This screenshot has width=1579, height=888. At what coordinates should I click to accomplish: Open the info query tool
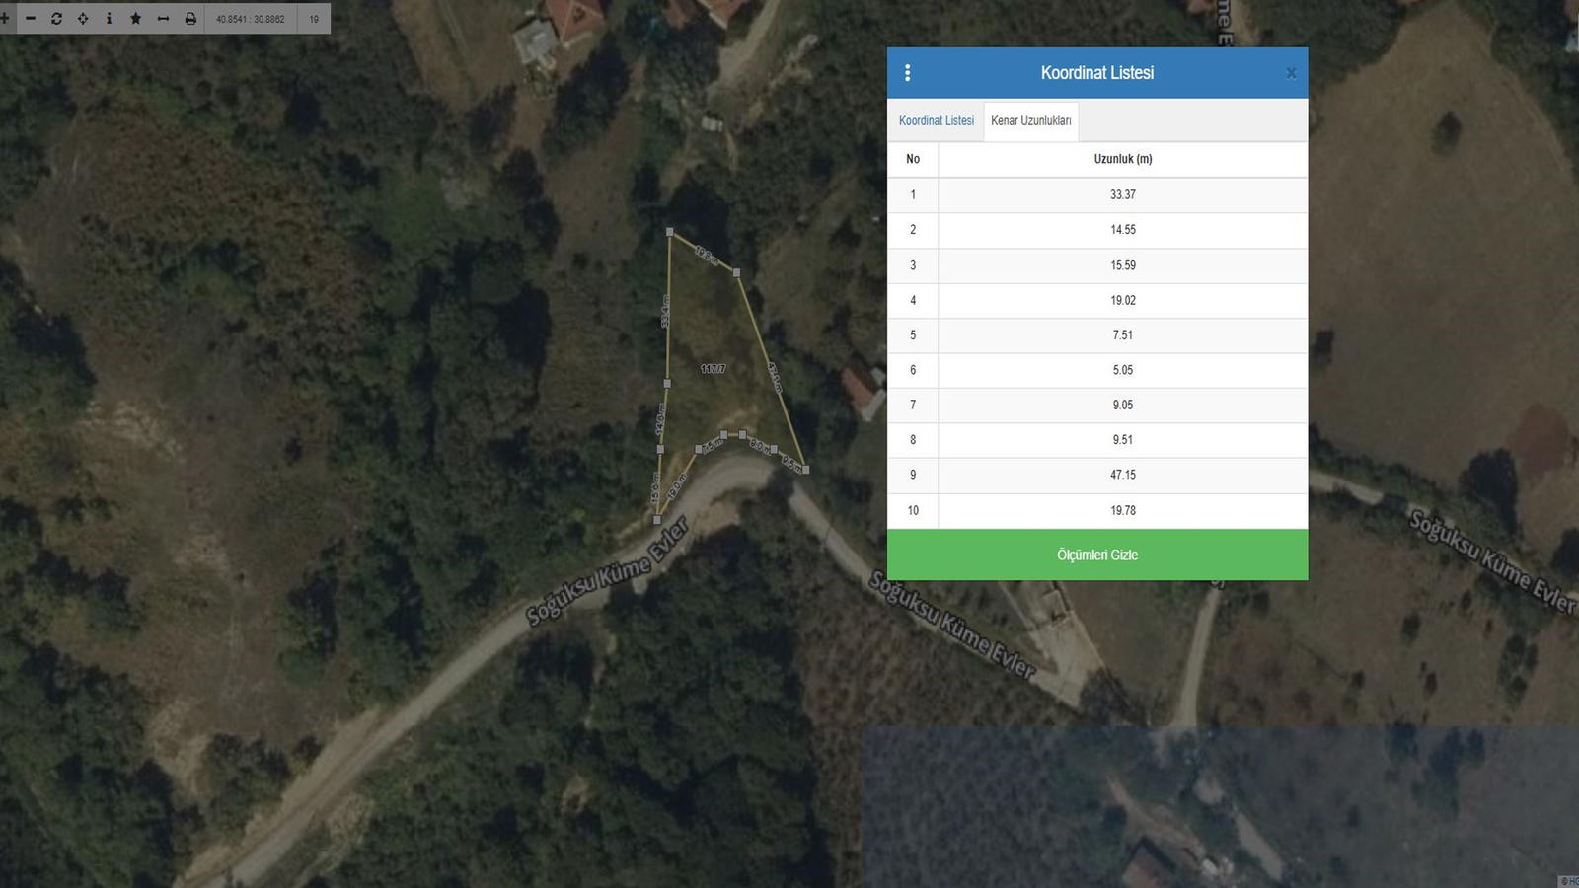click(x=109, y=18)
